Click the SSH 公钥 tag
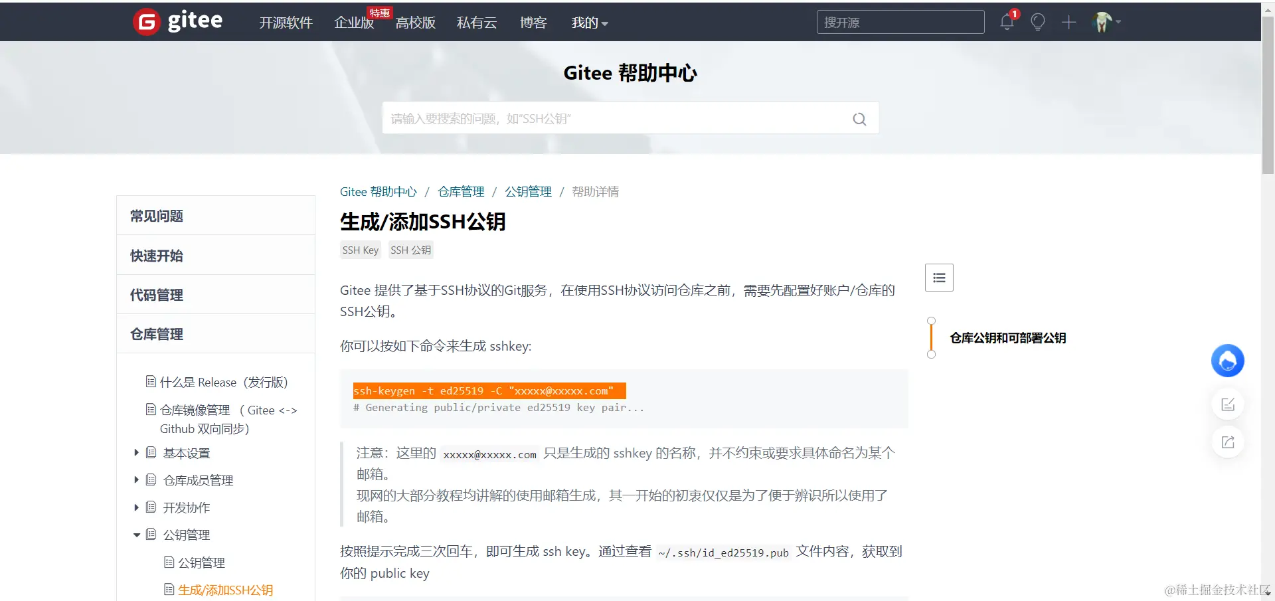1275x601 pixels. tap(411, 250)
